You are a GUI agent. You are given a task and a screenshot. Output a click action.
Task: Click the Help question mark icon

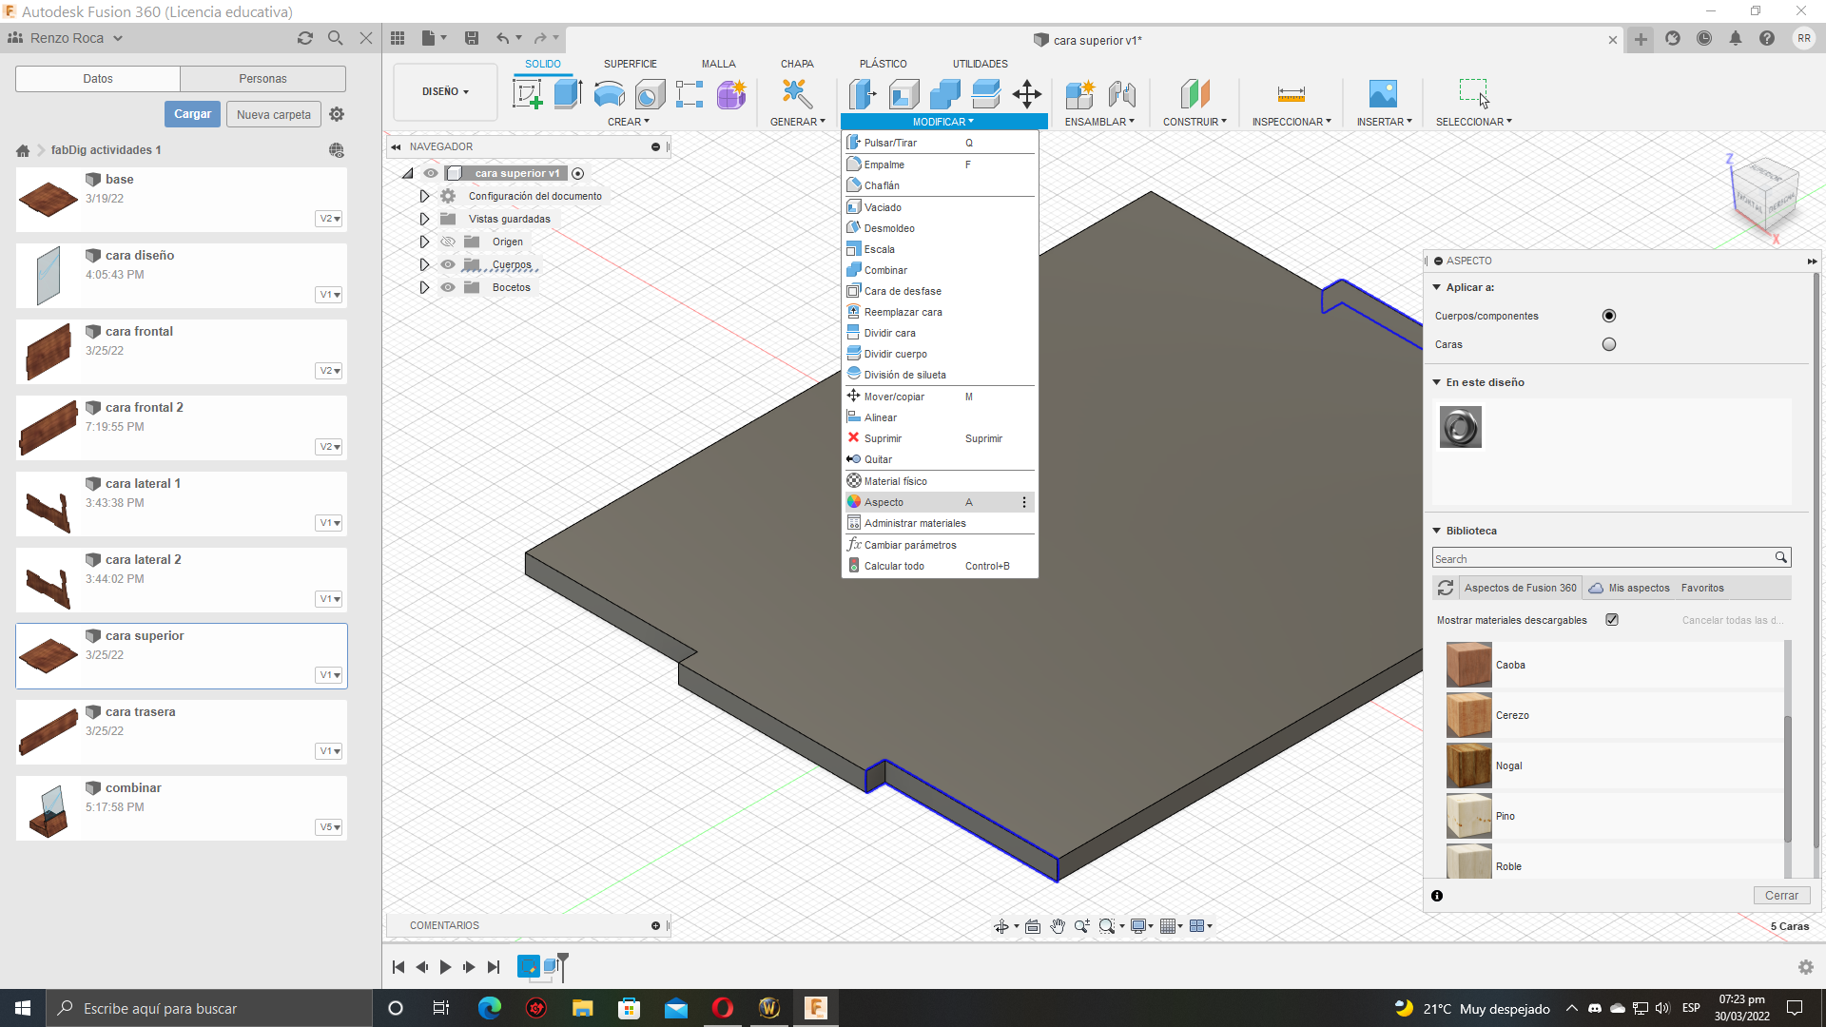pos(1767,38)
